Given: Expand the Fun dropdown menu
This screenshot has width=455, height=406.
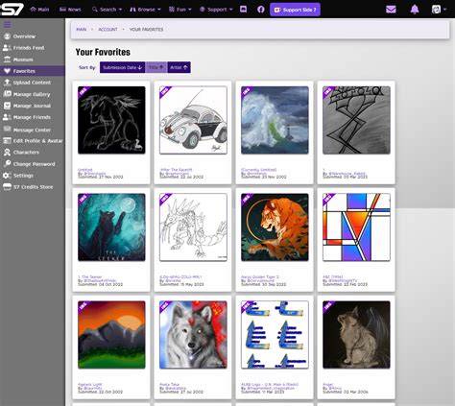Looking at the screenshot, I should (180, 10).
